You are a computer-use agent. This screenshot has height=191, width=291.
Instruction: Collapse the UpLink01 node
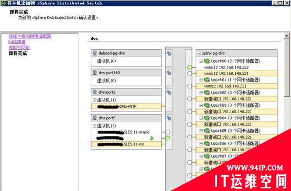(201, 80)
